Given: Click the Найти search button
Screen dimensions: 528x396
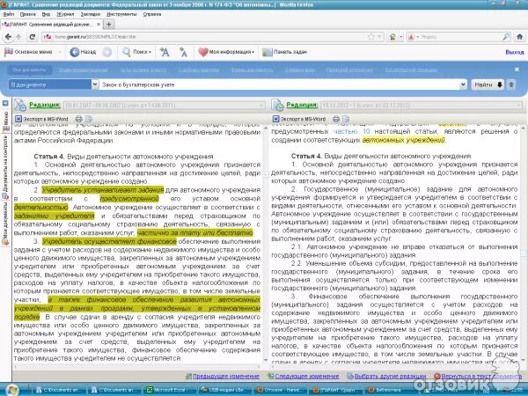Looking at the screenshot, I should (x=488, y=84).
